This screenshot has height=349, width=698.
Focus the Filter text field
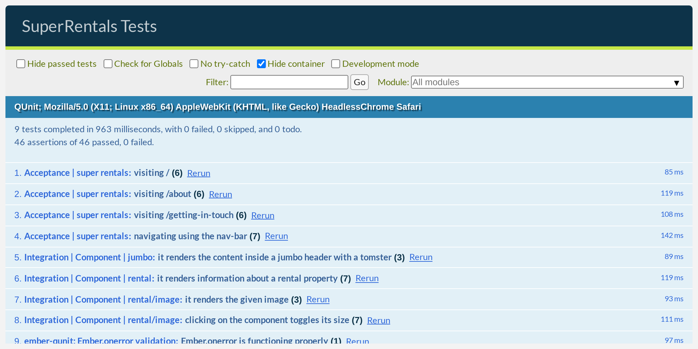point(289,82)
